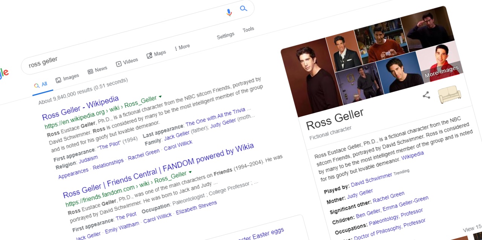Click Judy Geller in Mother row

(360, 194)
